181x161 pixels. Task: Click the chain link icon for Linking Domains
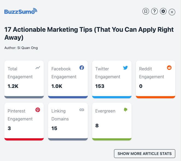pos(82,110)
